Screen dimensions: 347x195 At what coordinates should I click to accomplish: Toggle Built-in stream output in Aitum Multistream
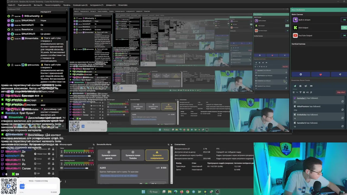(x=344, y=20)
